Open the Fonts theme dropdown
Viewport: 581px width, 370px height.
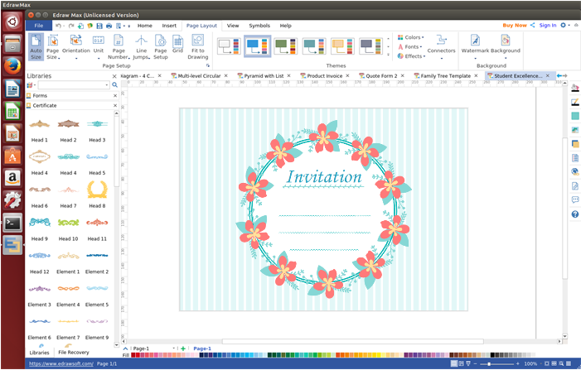pyautogui.click(x=412, y=47)
